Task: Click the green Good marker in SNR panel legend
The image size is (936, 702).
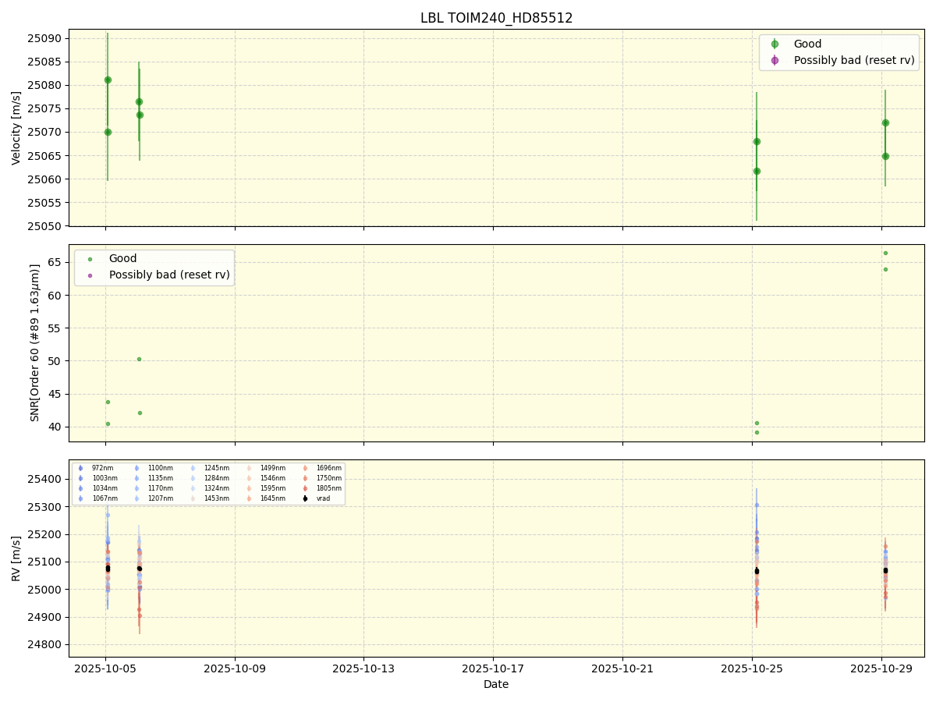Action: coord(90,259)
